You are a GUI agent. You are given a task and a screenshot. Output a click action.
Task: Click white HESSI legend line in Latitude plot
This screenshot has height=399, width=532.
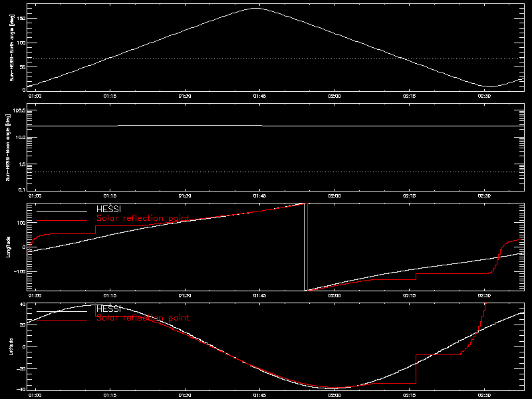62,311
